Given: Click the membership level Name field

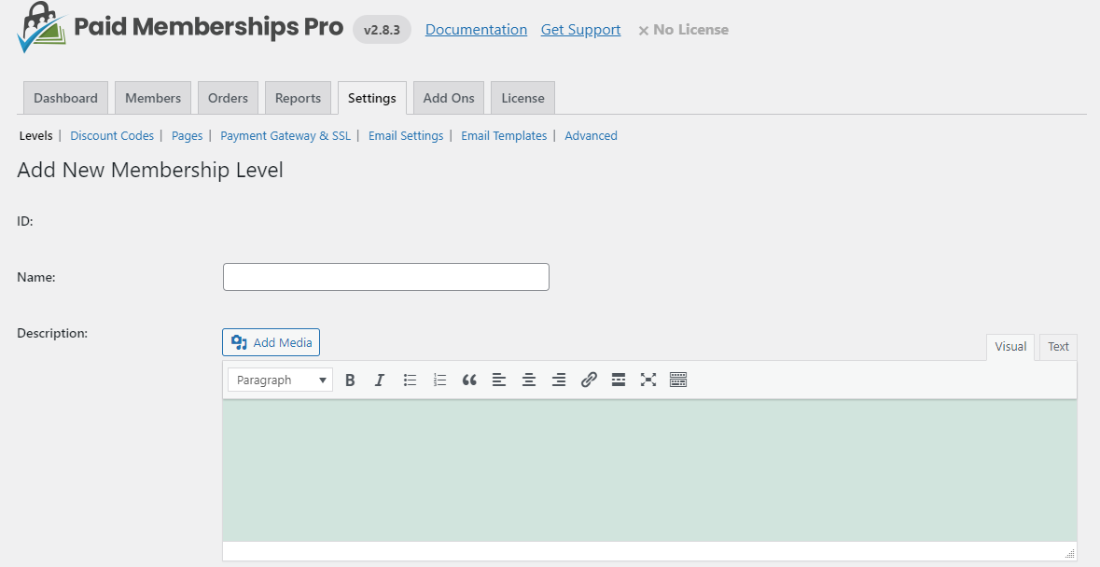Looking at the screenshot, I should click(x=385, y=277).
